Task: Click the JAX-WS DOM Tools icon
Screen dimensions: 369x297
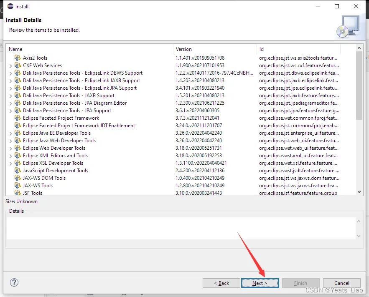Action: point(18,178)
